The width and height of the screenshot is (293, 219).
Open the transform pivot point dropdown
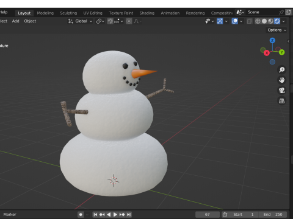[x=100, y=21]
